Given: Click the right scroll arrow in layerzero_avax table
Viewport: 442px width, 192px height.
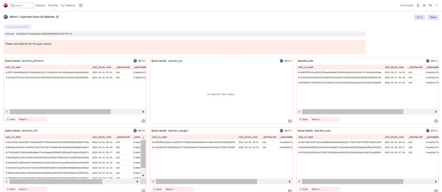Looking at the screenshot, I should 436,181.
